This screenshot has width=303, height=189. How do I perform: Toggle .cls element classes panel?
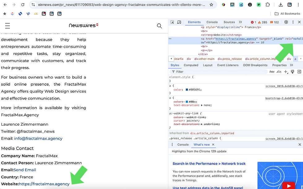(x=279, y=72)
